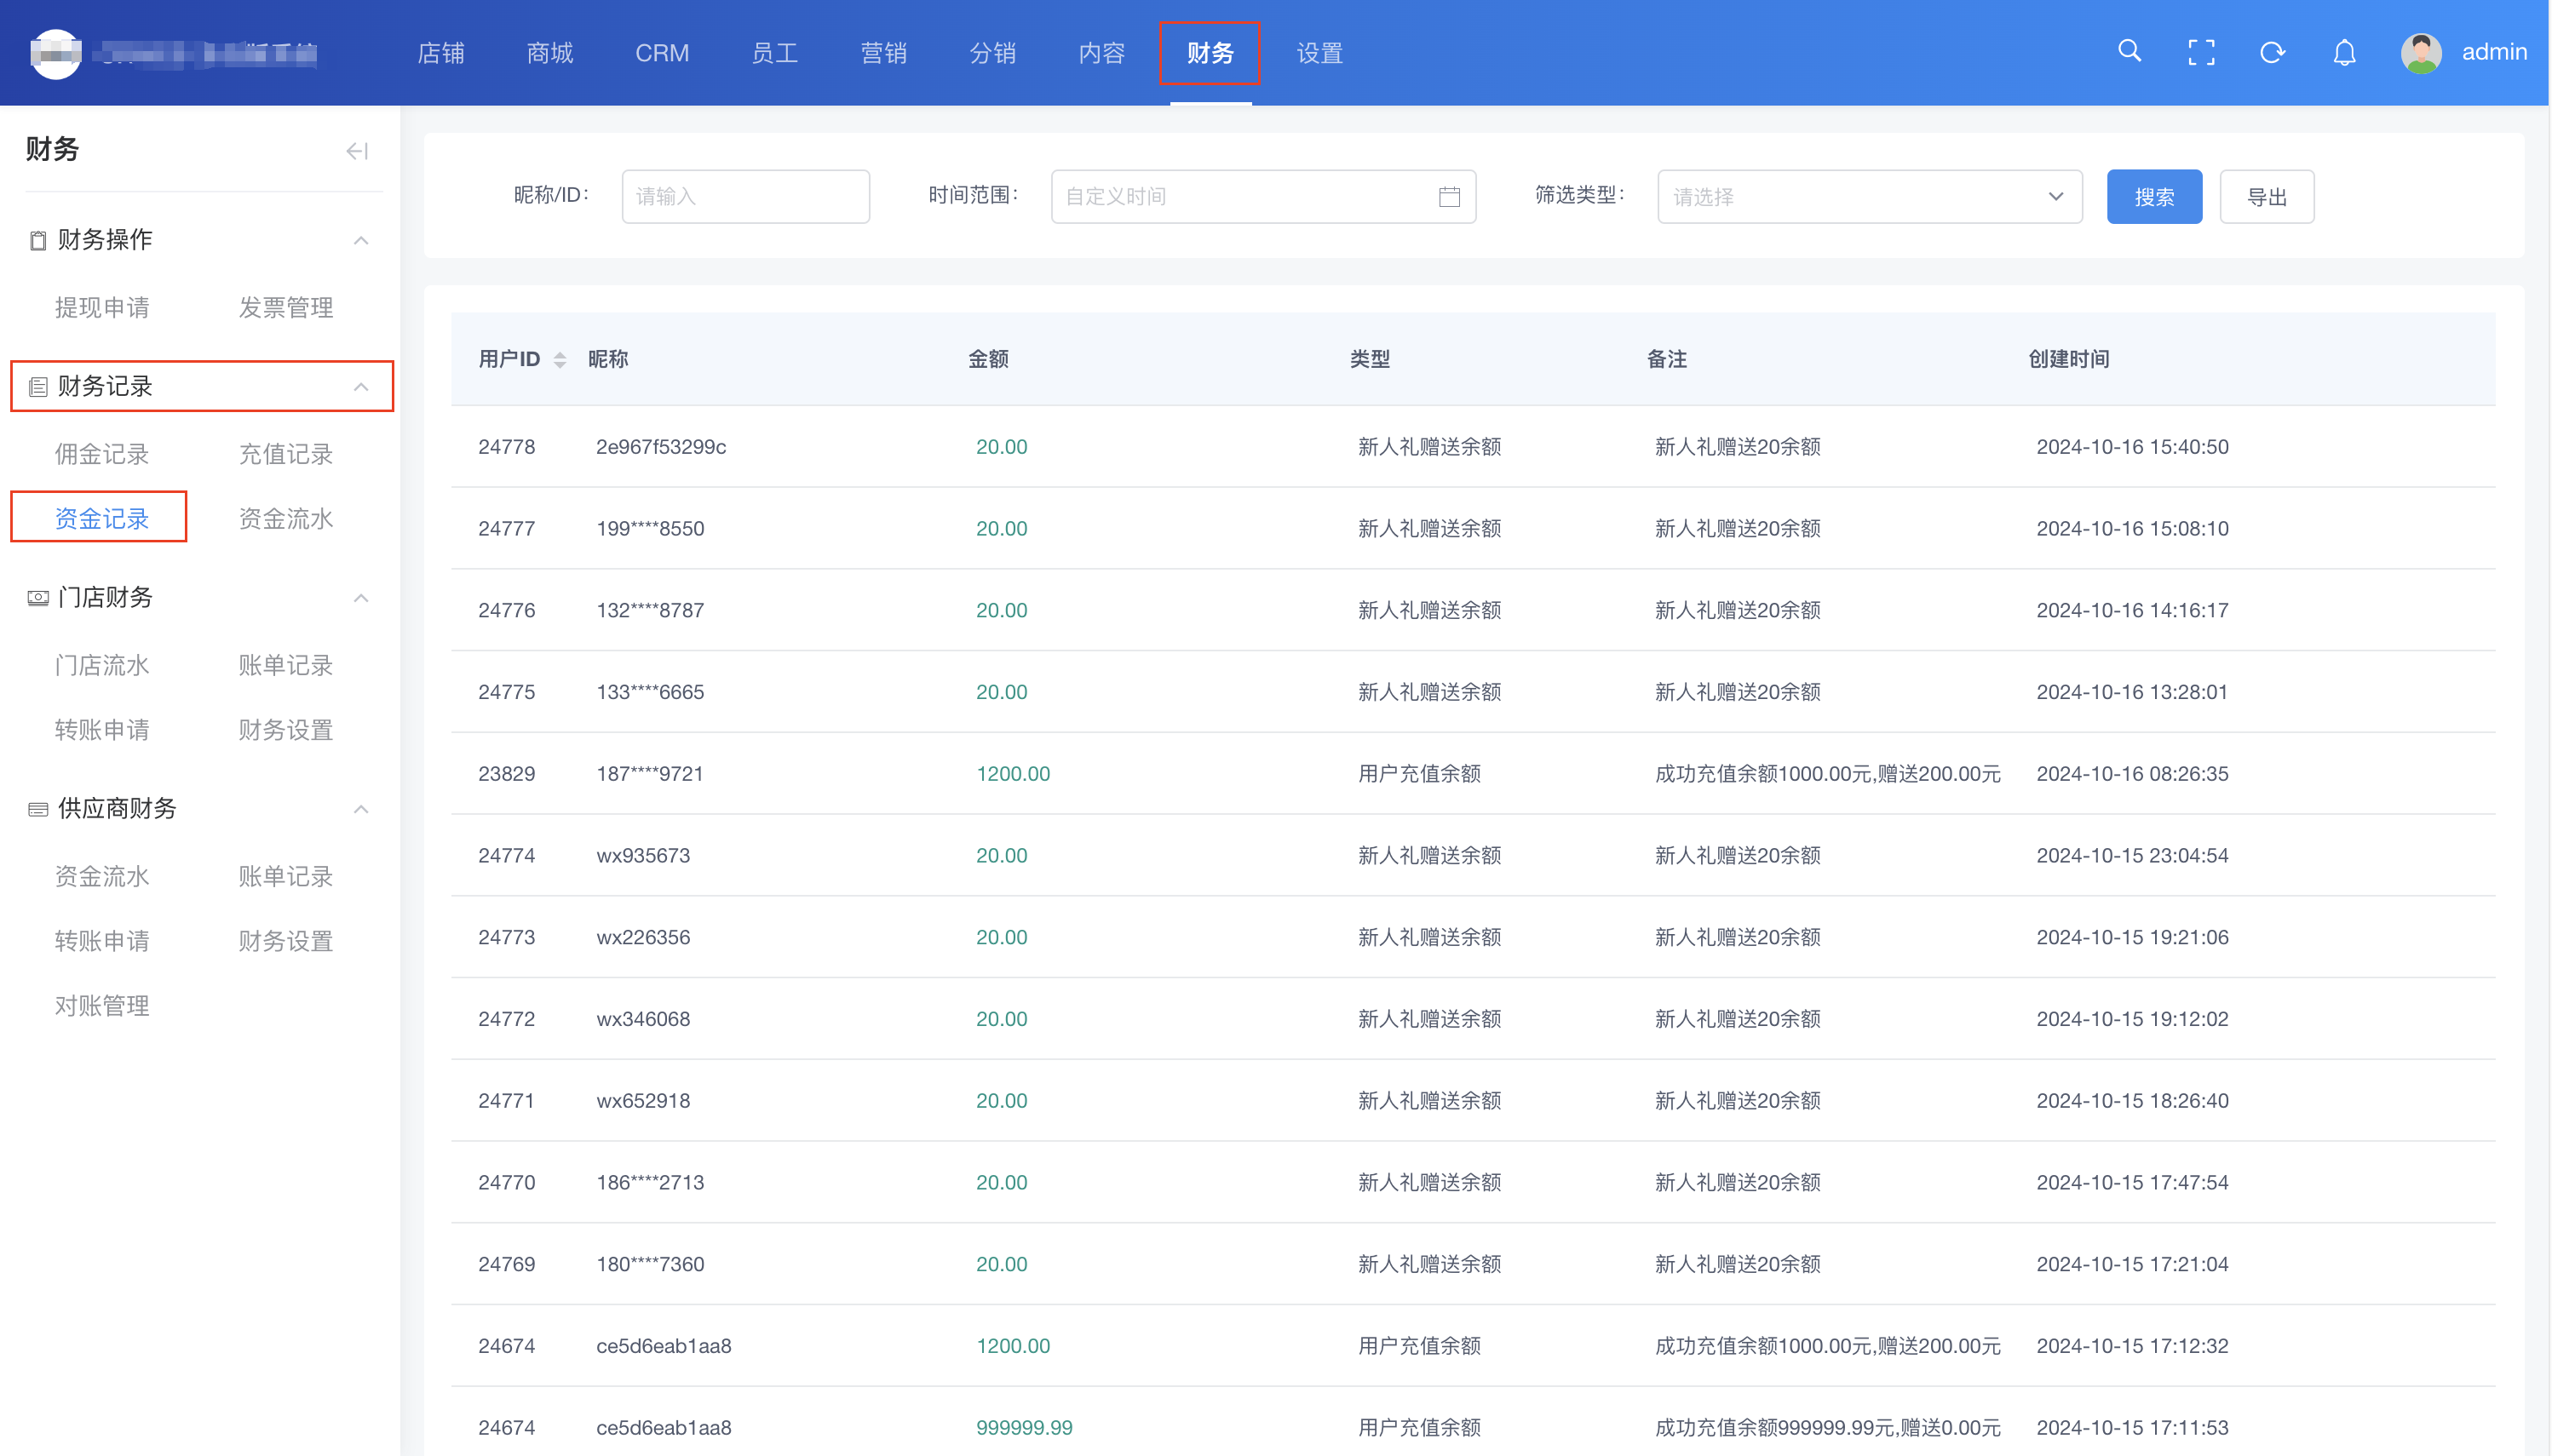The width and height of the screenshot is (2552, 1456).
Task: Click 用户充值余额 type for user 23829
Action: coord(1418,774)
